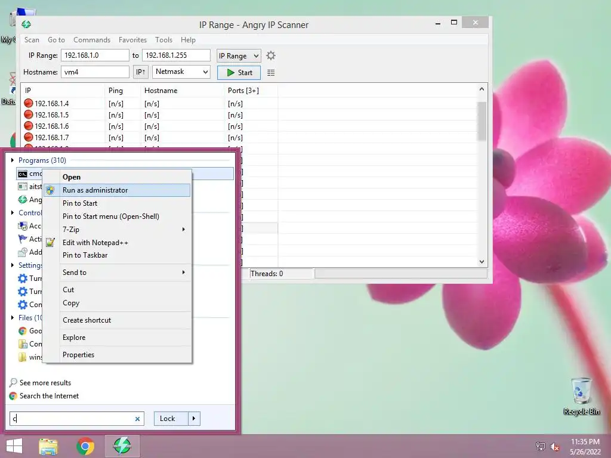Screen dimensions: 611x458
Task: Open the arrow next to Lock button
Action: click(194, 419)
